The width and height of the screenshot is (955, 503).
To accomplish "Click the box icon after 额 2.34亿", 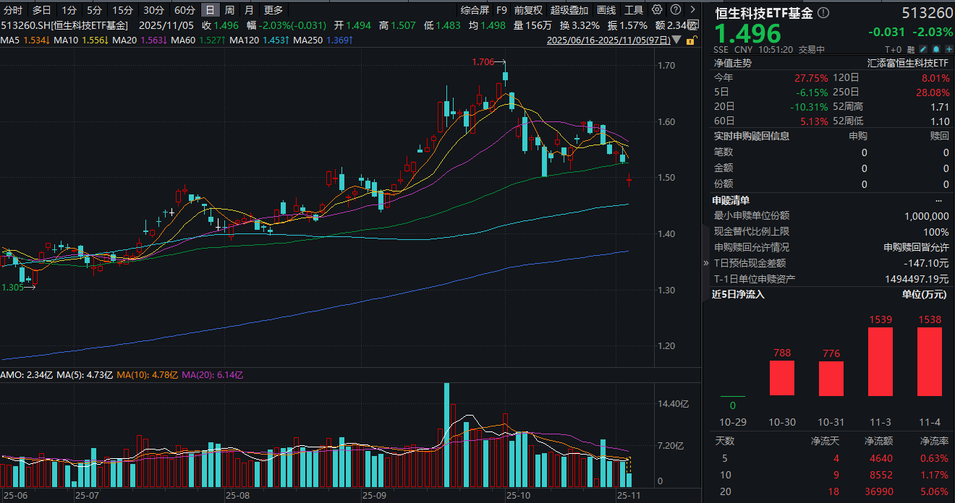I will point(692,25).
